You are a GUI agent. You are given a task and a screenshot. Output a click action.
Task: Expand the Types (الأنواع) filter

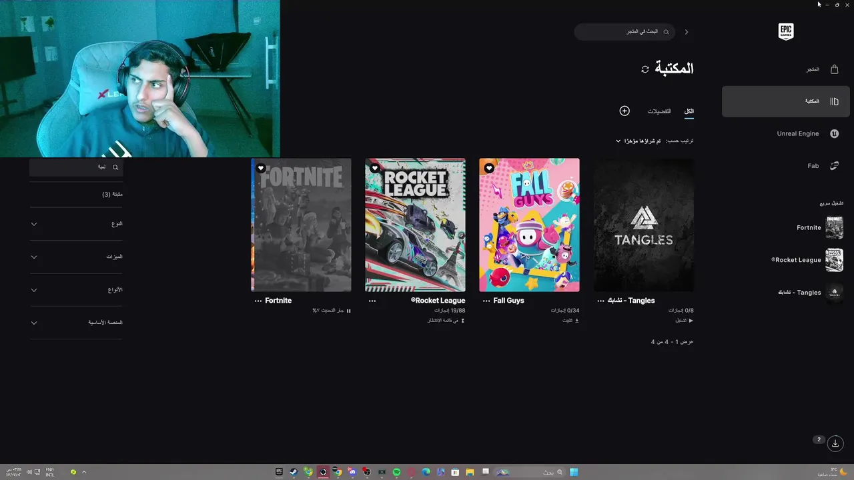(x=76, y=290)
